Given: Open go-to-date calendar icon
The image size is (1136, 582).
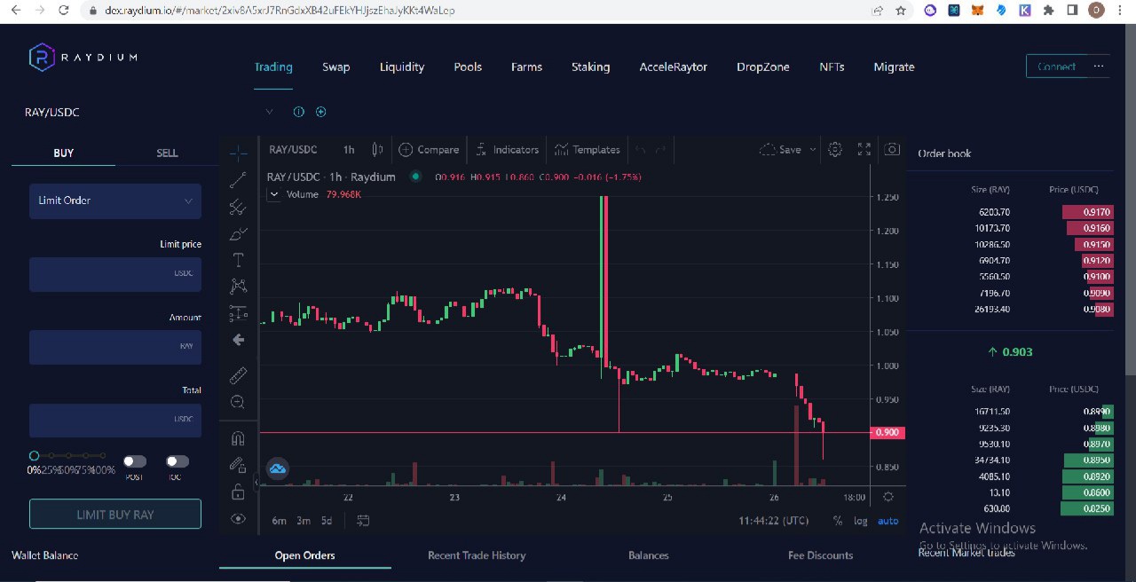Looking at the screenshot, I should (363, 521).
